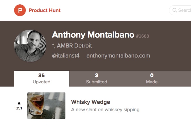Click the search magnifying glass icon

175,10
